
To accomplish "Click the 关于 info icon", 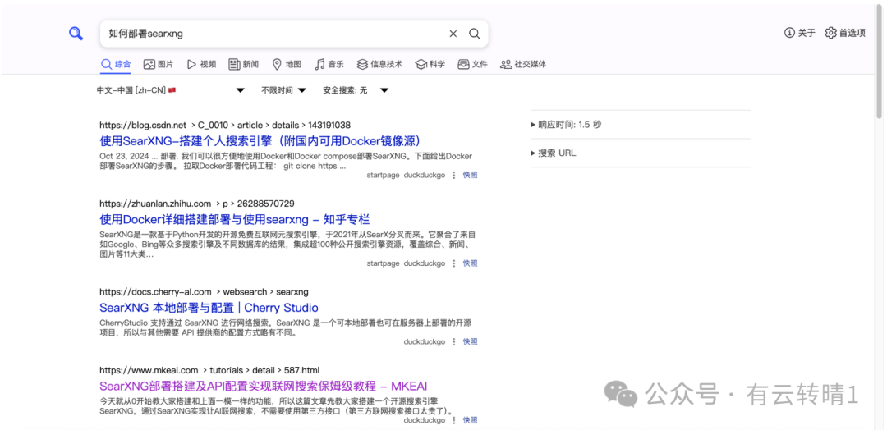I will 789,33.
